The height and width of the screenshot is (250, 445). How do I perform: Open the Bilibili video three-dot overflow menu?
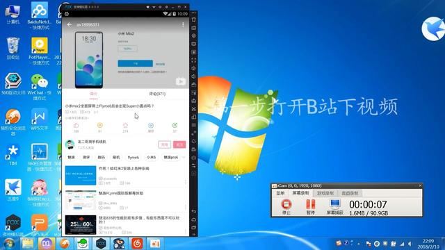click(183, 25)
